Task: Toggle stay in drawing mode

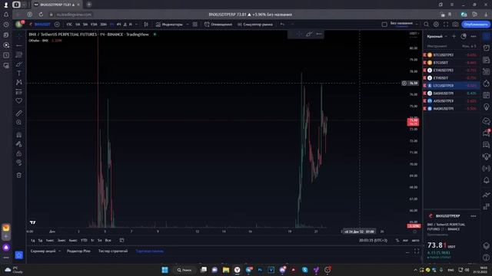Action: (x=19, y=144)
